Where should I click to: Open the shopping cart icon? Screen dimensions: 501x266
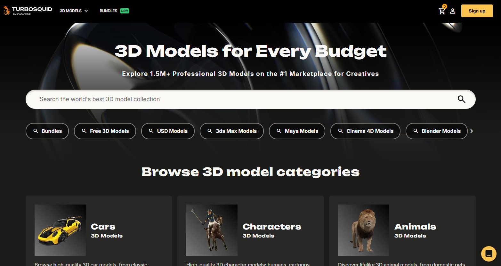pyautogui.click(x=442, y=11)
